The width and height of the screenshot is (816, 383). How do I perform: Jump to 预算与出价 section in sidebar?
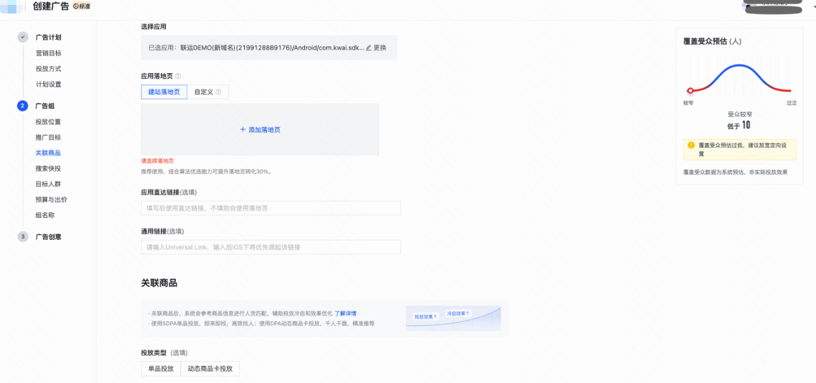tap(51, 200)
